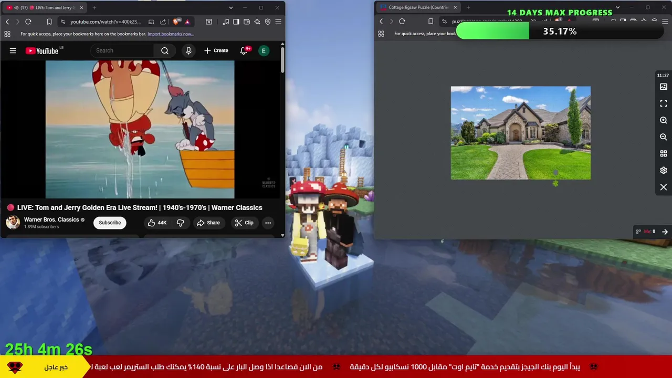Click the YouTube Create button
Image resolution: width=672 pixels, height=378 pixels.
click(x=216, y=50)
